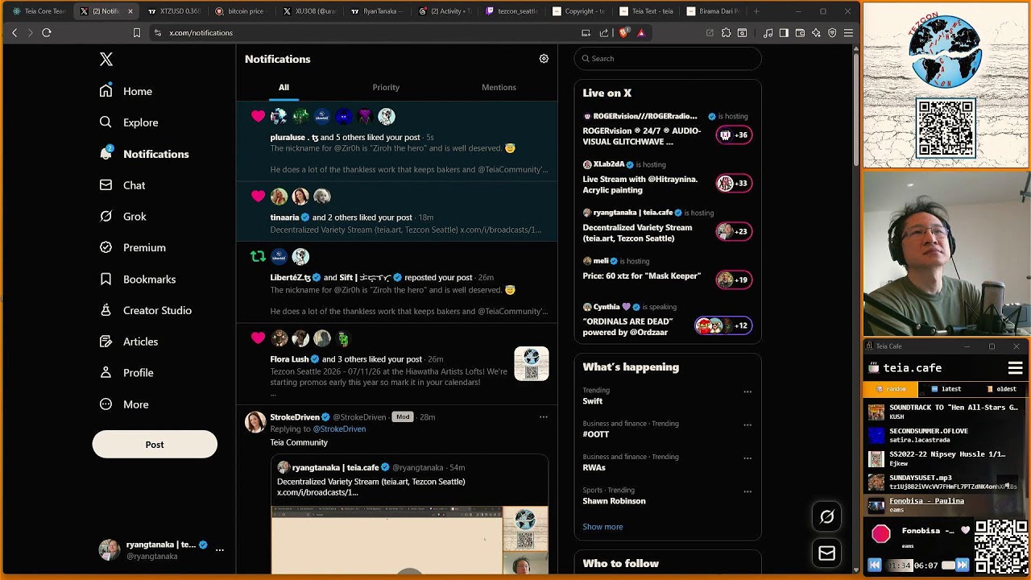Image resolution: width=1031 pixels, height=580 pixels.
Task: Select the oldest tab in teia.cafe
Action: 1001,389
